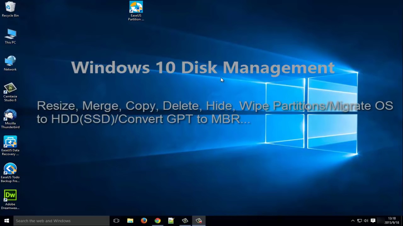
Task: Click the Show desktop strip at taskbar end
Action: (x=402, y=221)
